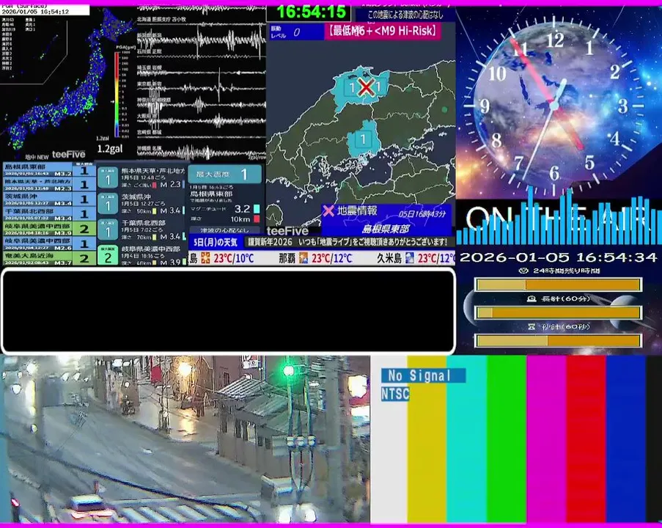Click the rounded intensity badge beside 熊本県天草 12:48ごろ
662x528 pixels.
click(x=108, y=177)
